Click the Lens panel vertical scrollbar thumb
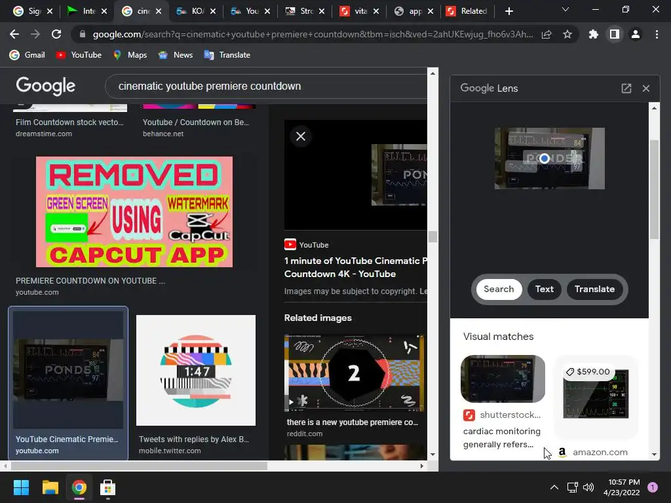671x503 pixels. click(x=654, y=189)
